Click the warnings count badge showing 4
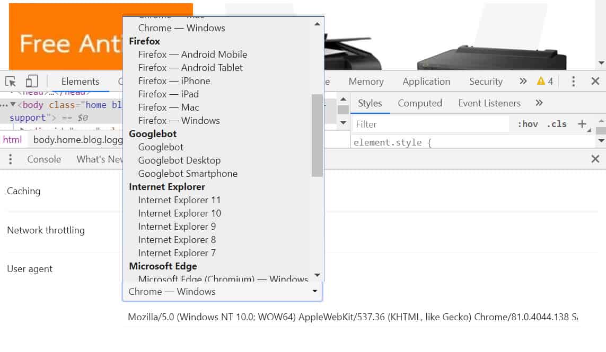Image resolution: width=606 pixels, height=352 pixels. click(545, 82)
